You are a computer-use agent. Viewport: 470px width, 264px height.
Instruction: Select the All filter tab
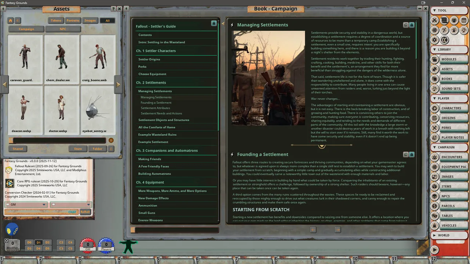(108, 21)
